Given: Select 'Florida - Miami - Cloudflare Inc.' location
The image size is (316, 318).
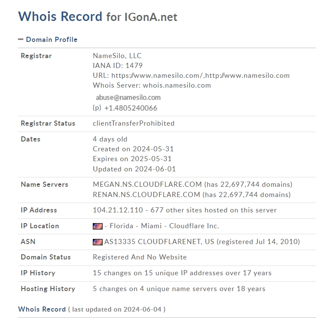Looking at the screenshot, I should 164,226.
